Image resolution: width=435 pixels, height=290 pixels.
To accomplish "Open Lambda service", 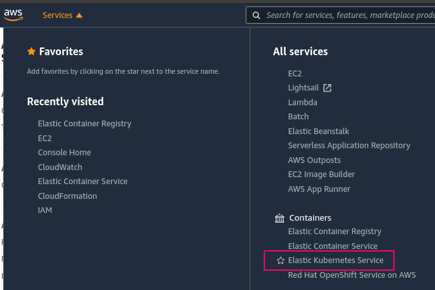I will [302, 103].
